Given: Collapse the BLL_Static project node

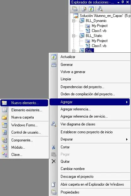Looking at the screenshot, I should pyautogui.click(x=74, y=36).
